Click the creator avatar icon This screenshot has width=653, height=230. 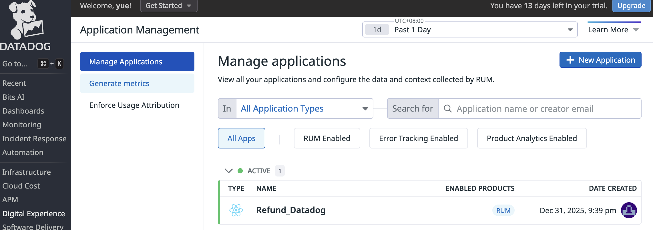click(x=629, y=210)
